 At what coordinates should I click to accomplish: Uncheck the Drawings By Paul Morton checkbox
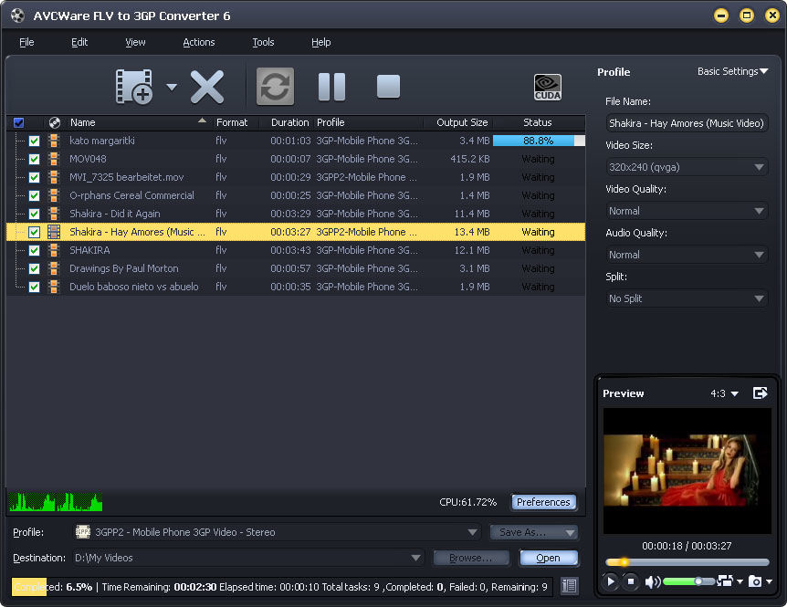(x=34, y=268)
